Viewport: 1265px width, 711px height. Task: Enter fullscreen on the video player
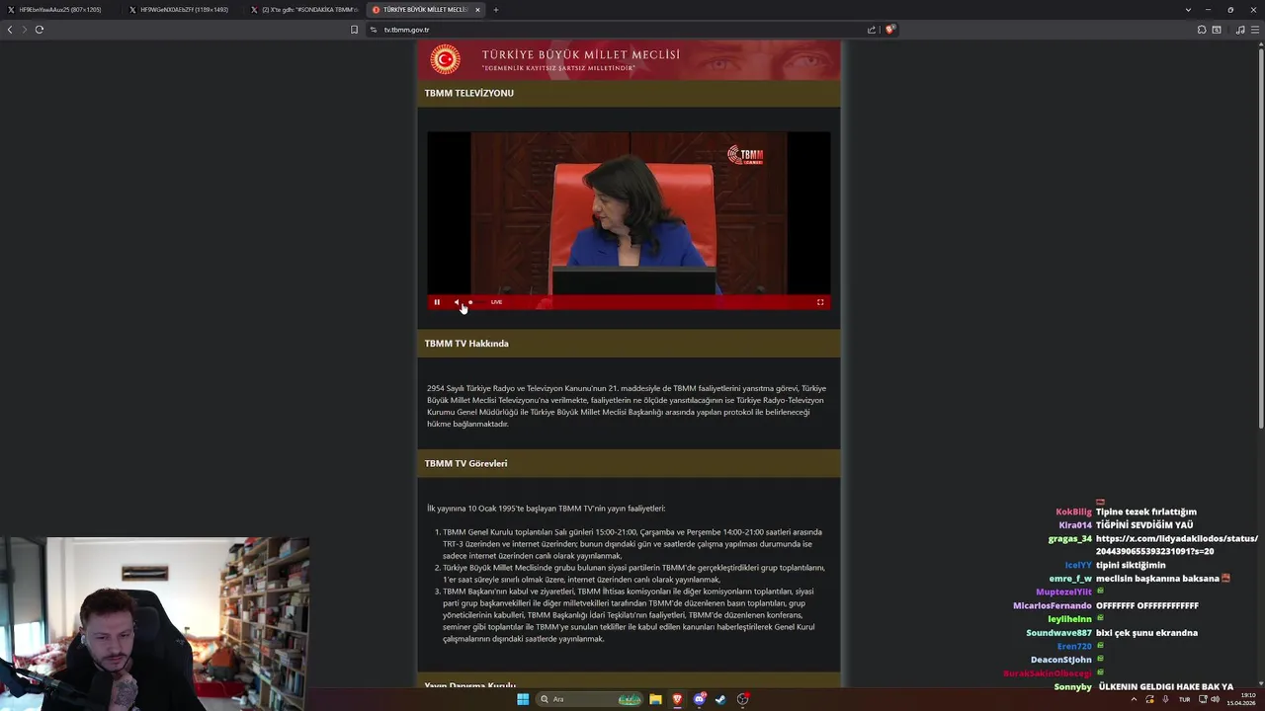tap(820, 302)
